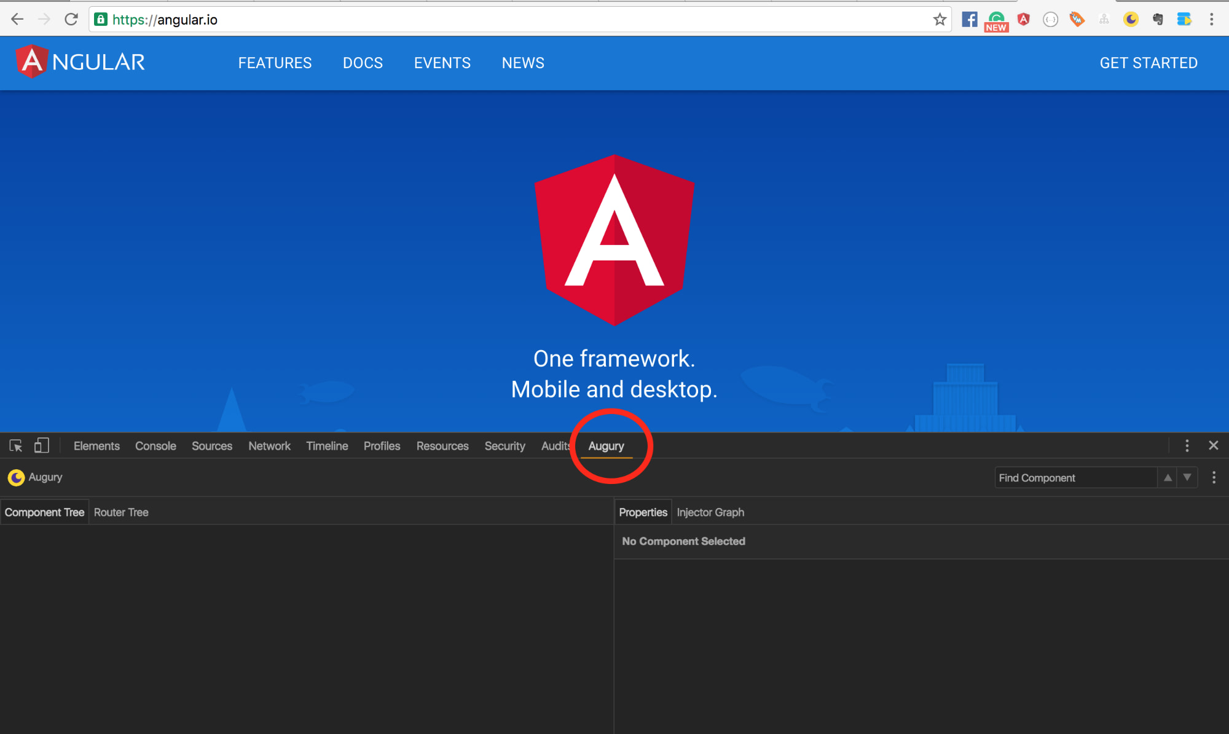Open the Console tab in DevTools
The width and height of the screenshot is (1229, 734).
[155, 446]
